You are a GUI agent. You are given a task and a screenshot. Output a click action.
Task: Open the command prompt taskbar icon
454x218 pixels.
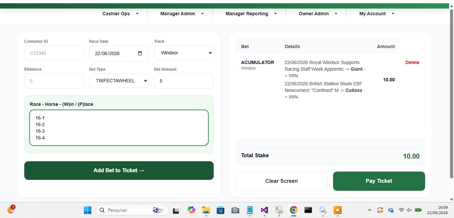[x=308, y=210]
